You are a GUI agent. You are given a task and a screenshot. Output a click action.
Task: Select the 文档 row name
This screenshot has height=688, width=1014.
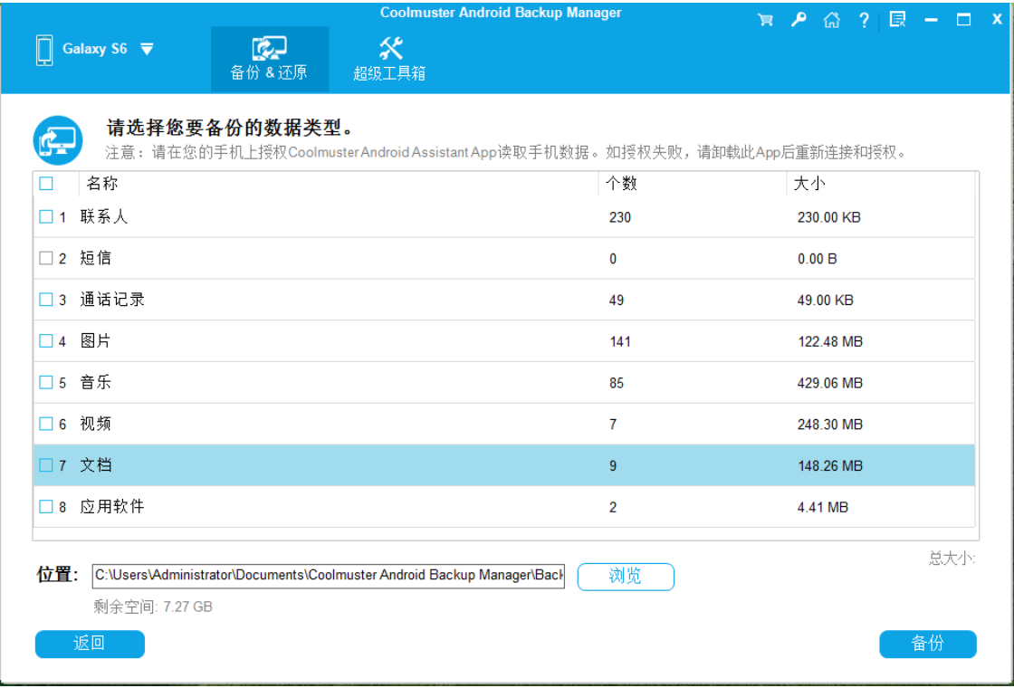96,465
